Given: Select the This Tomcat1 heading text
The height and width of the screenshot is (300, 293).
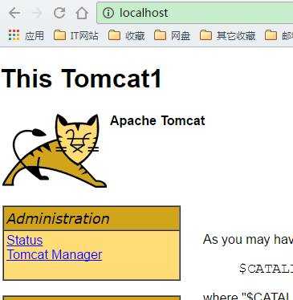Looking at the screenshot, I should tap(81, 78).
